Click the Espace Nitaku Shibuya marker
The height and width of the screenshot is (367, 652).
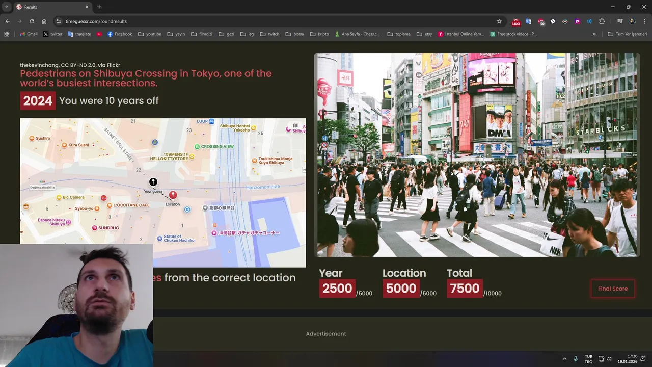click(68, 222)
